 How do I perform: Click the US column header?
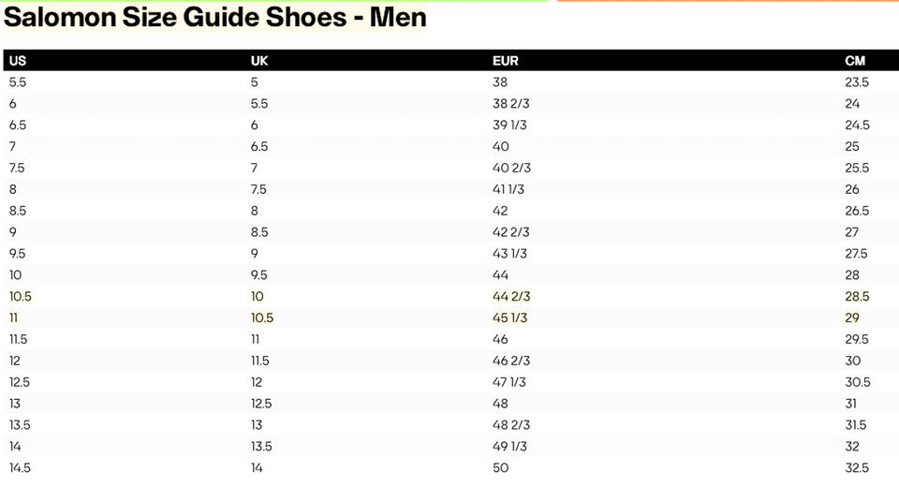click(x=18, y=61)
